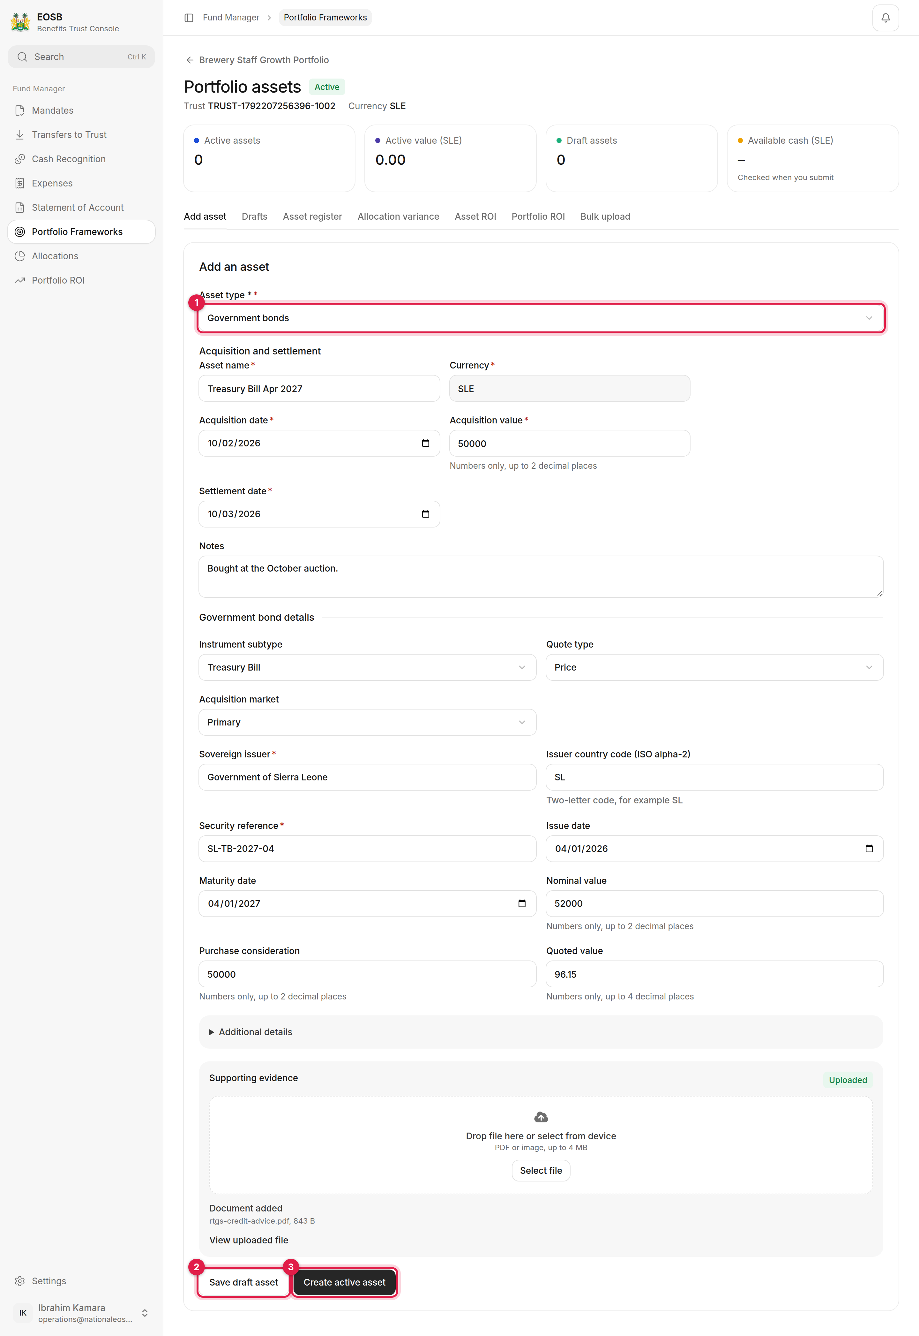Open the Issue date calendar picker icon
Image resolution: width=919 pixels, height=1336 pixels.
(x=869, y=849)
